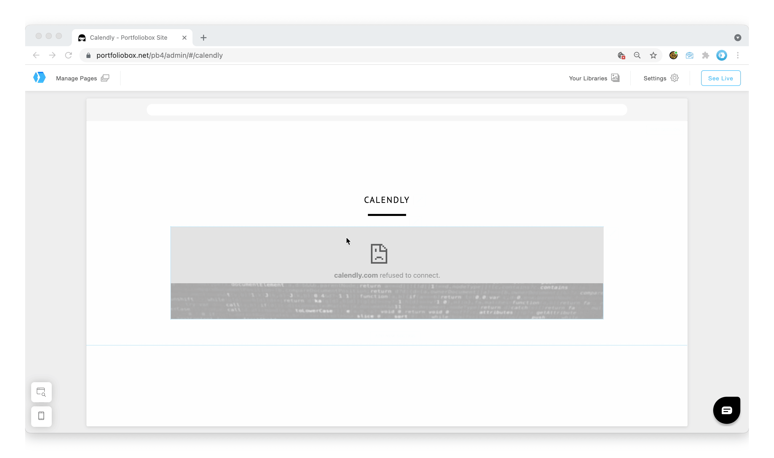
Task: Open the browser extensions puzzle menu
Action: 706,55
